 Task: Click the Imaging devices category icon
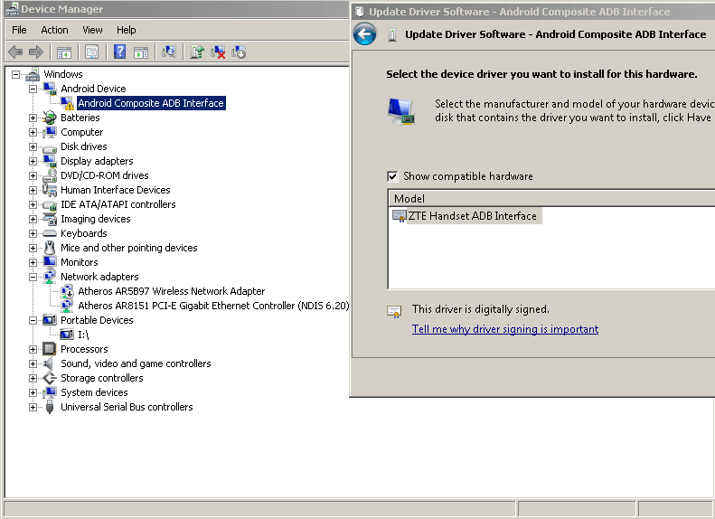(49, 219)
